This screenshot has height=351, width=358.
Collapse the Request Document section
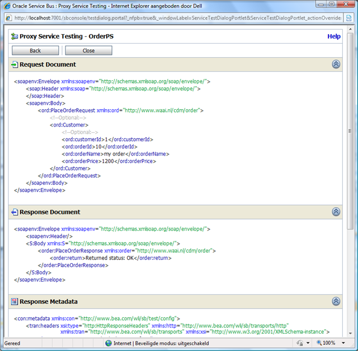(x=336, y=64)
